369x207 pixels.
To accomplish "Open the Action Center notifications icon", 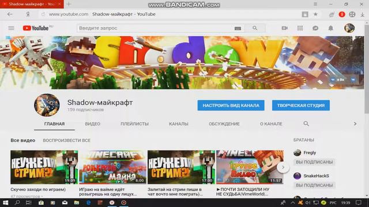I will [x=358, y=202].
